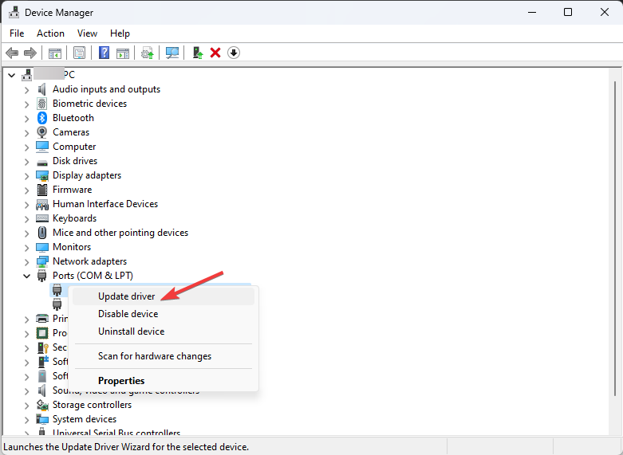Image resolution: width=623 pixels, height=455 pixels.
Task: Expand the System devices category chevron
Action: click(x=26, y=419)
